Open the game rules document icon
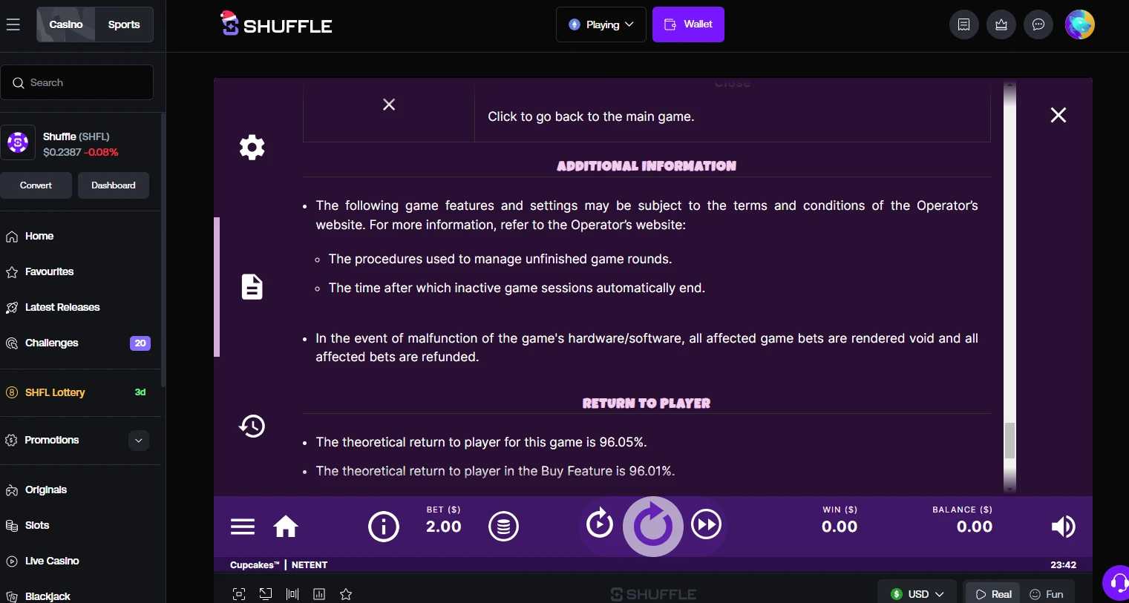Image resolution: width=1129 pixels, height=603 pixels. click(252, 286)
